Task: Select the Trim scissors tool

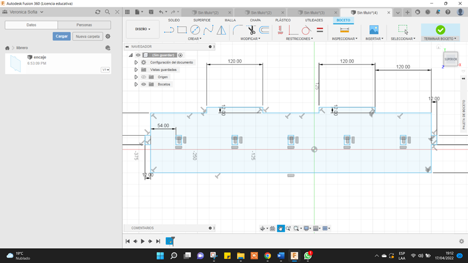Action: 251,30
